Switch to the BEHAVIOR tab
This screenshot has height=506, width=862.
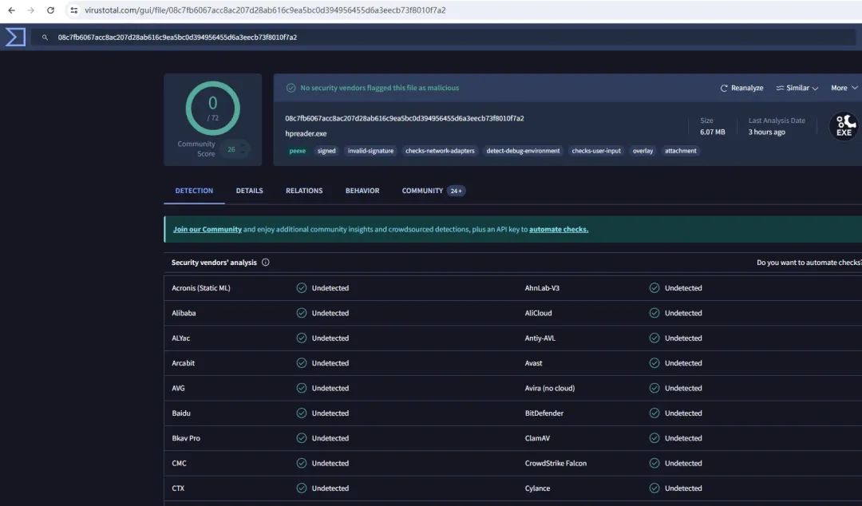pos(362,191)
